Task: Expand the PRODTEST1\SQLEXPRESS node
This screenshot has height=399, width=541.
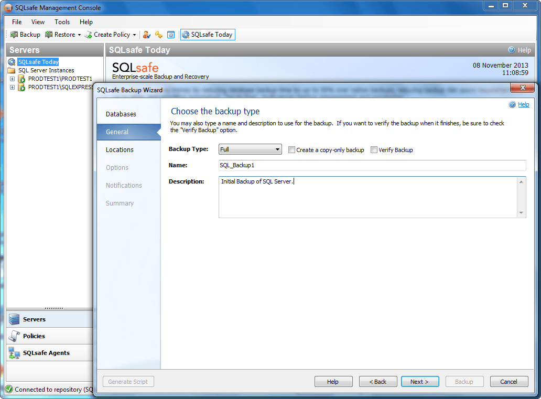Action: click(x=12, y=88)
